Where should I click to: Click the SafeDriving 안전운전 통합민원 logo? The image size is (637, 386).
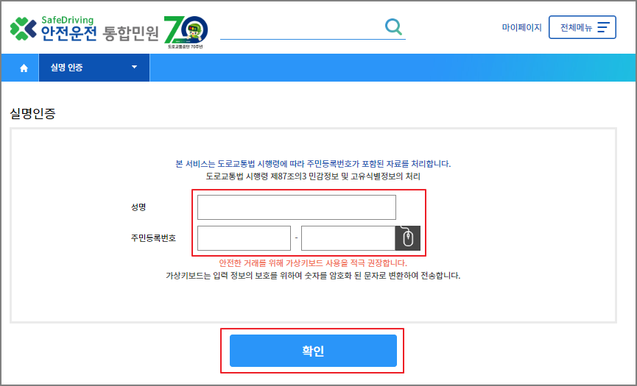85,29
